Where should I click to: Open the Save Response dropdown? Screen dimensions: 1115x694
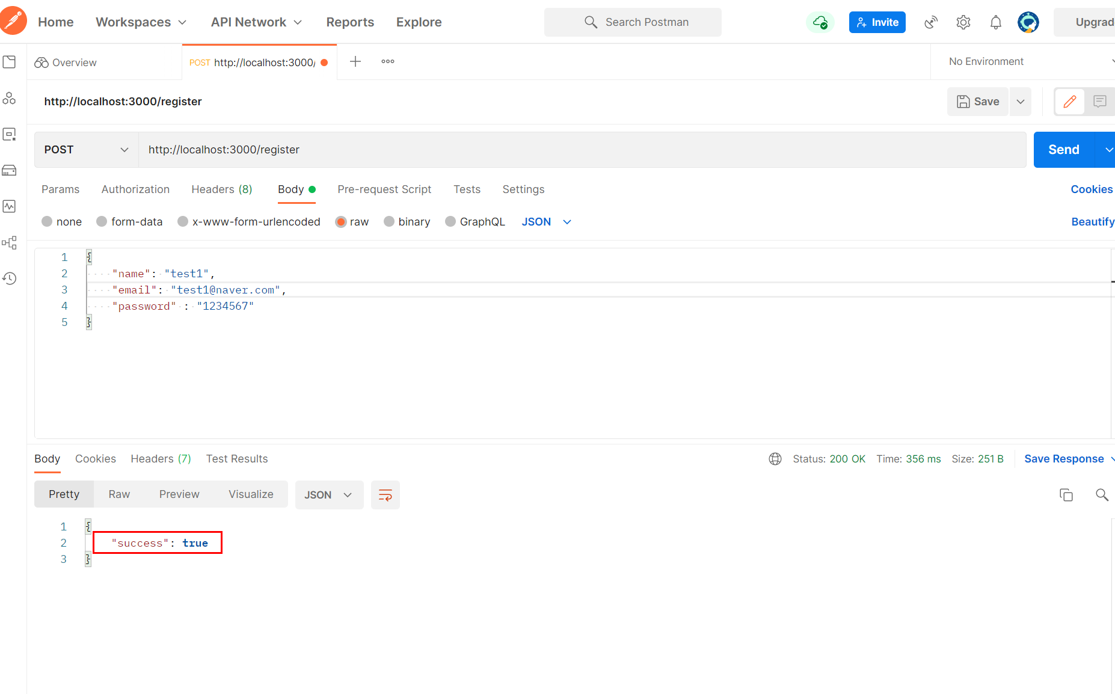tap(1069, 459)
